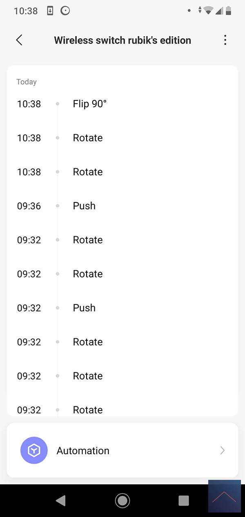The image size is (245, 517).
Task: Tap the 09:36 Push log entry
Action: click(x=84, y=206)
